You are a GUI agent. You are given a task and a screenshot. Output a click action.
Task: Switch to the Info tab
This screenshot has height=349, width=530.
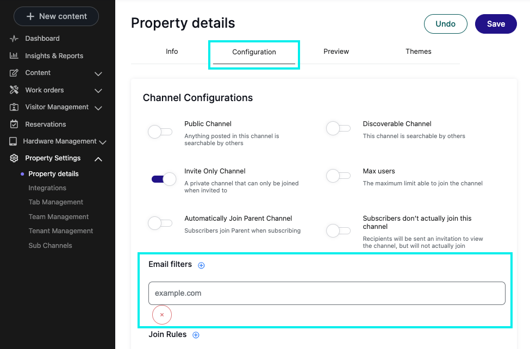(172, 52)
